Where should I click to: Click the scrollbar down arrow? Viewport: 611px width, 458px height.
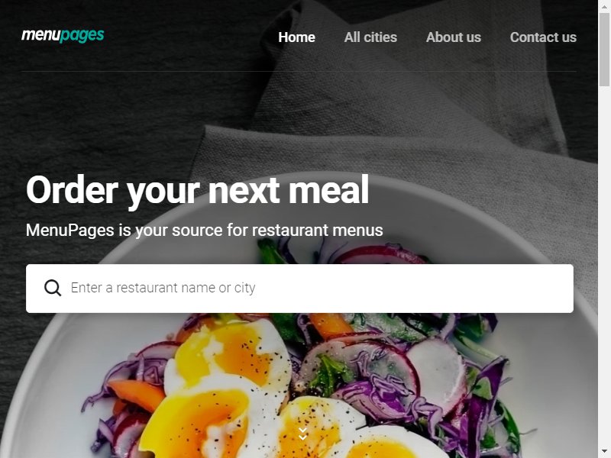[604, 453]
